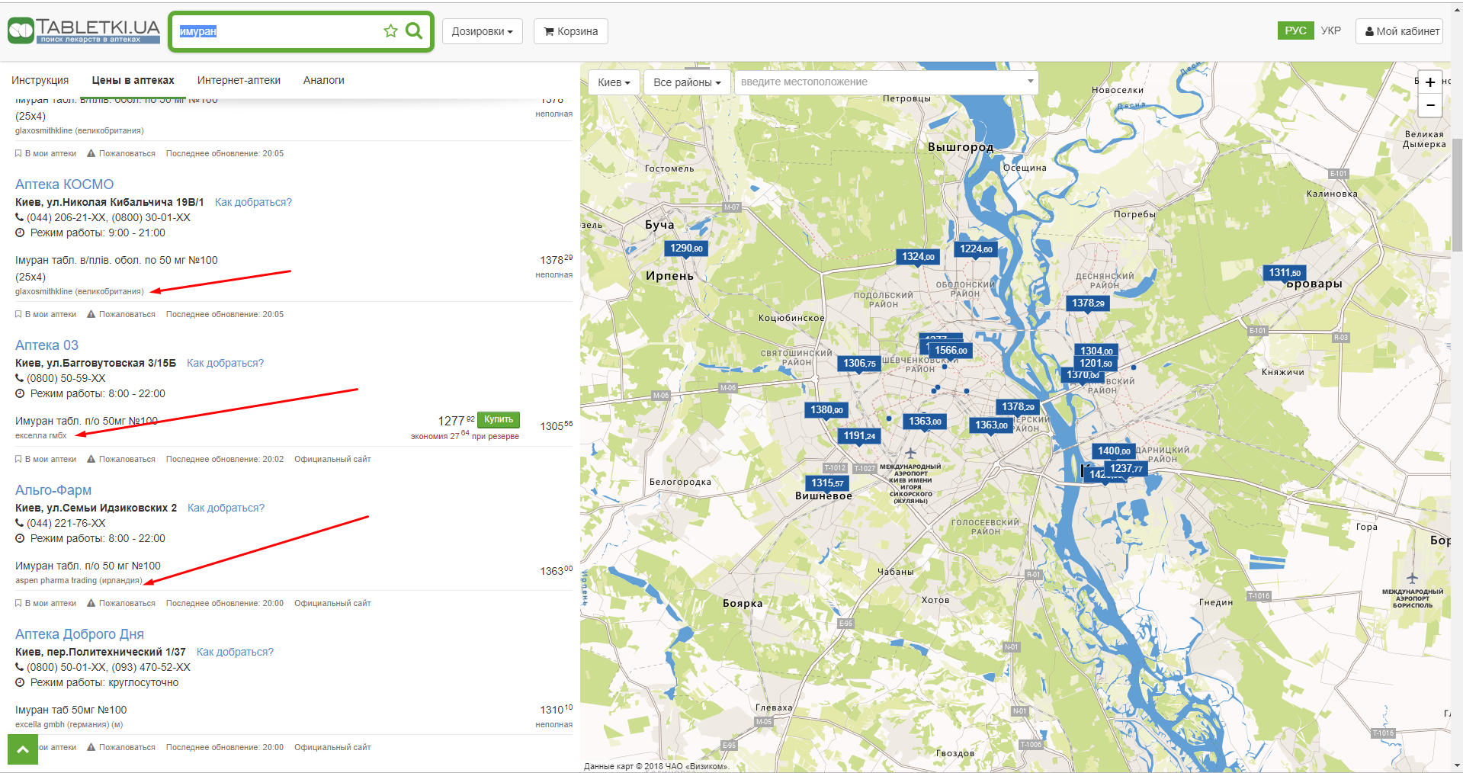This screenshot has height=773, width=1463.
Task: Click the 1311.50 map price marker
Action: pos(1285,273)
